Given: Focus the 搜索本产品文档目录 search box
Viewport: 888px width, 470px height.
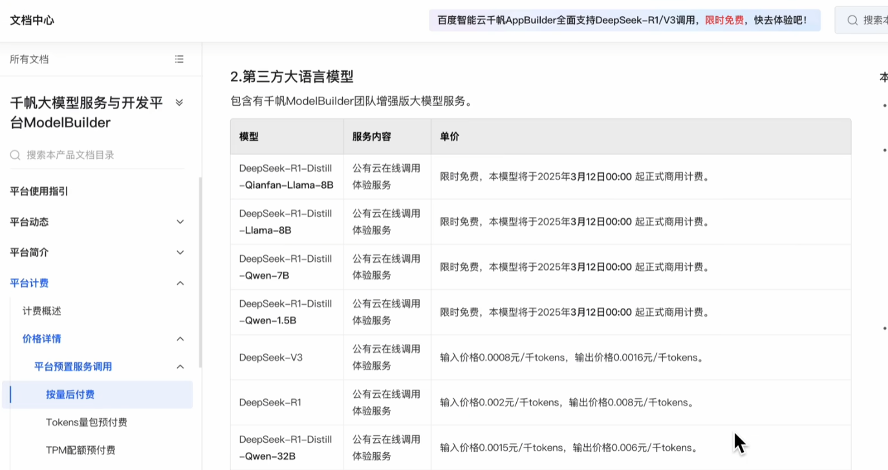Looking at the screenshot, I should (97, 155).
